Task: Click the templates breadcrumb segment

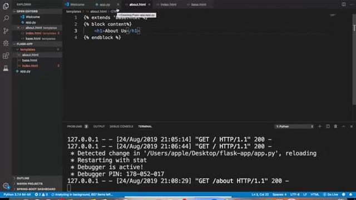Action: click(73, 11)
